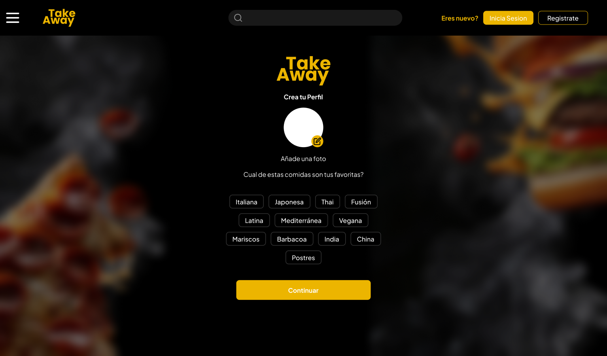Select the Italiana food chip
This screenshot has height=356, width=607.
point(246,202)
